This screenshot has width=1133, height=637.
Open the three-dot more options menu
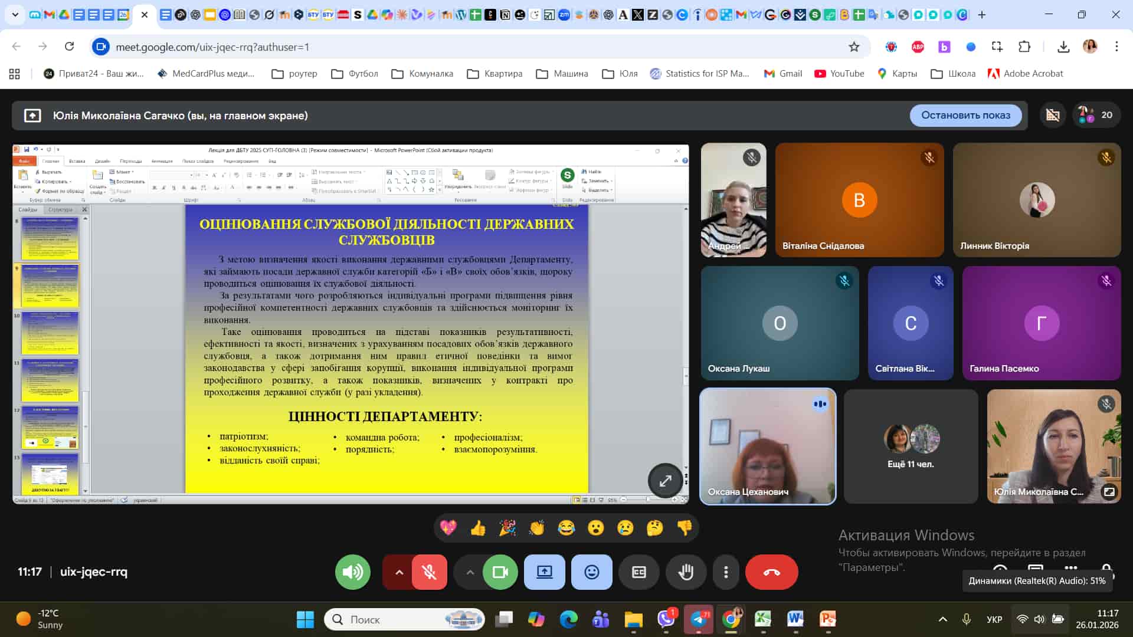[x=726, y=572]
